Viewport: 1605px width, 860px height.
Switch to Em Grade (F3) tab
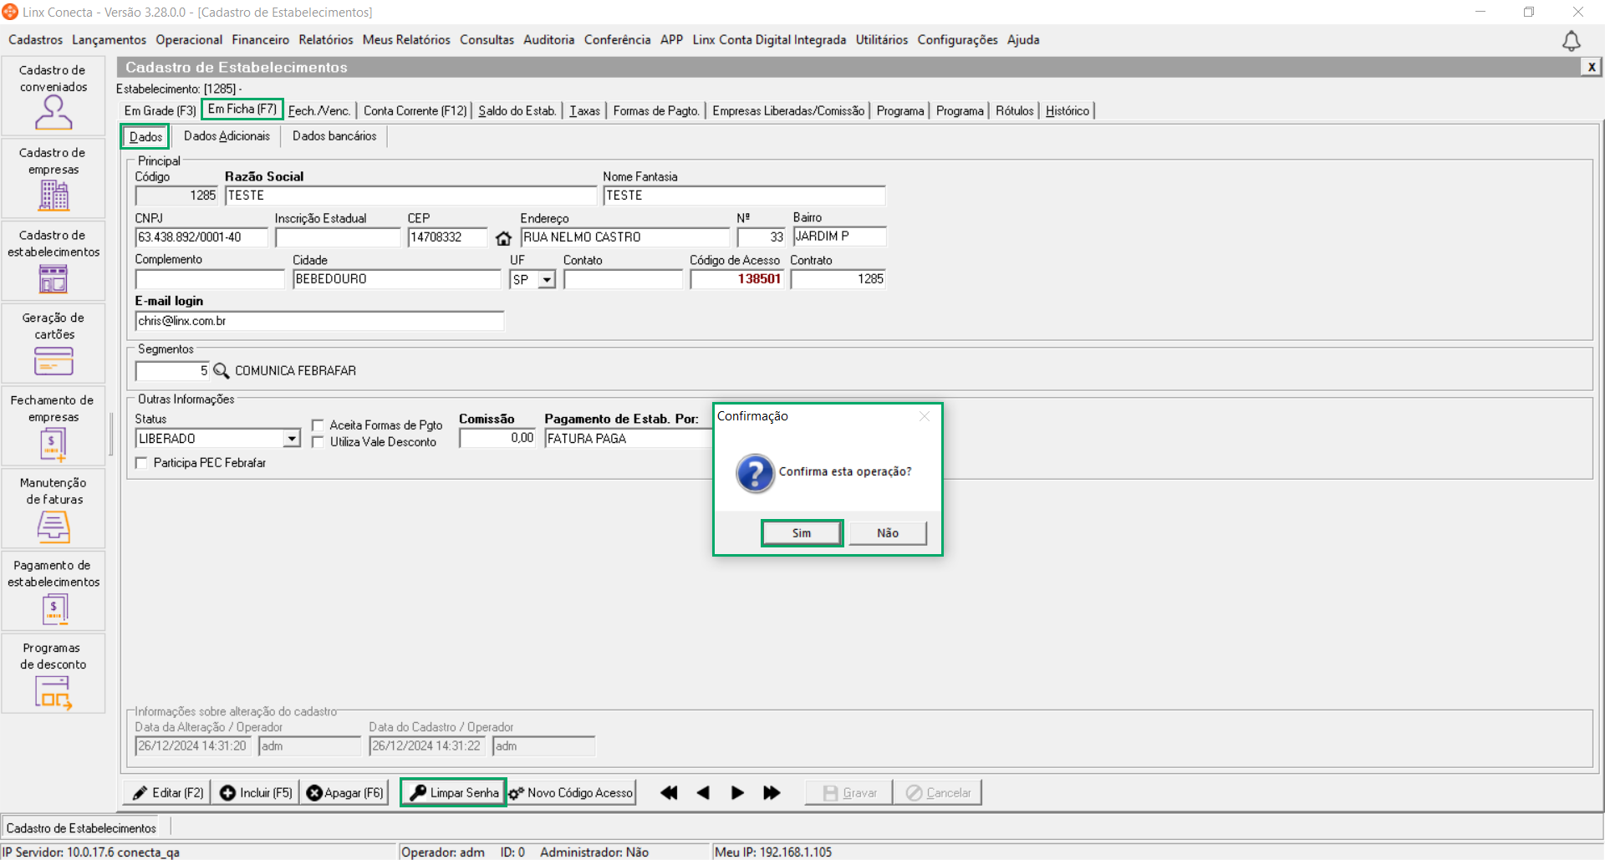tap(160, 110)
